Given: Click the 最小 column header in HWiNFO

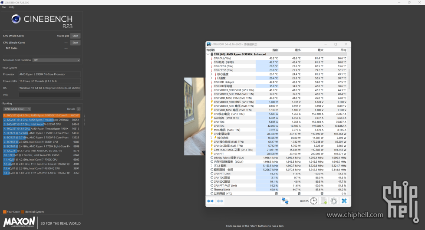Looking at the screenshot, I should tap(298, 50).
